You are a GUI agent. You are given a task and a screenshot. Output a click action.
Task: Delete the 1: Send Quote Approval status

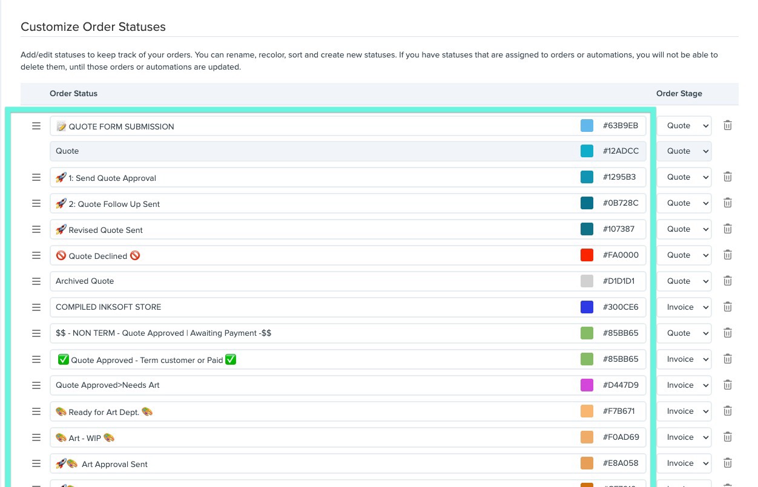(x=728, y=177)
